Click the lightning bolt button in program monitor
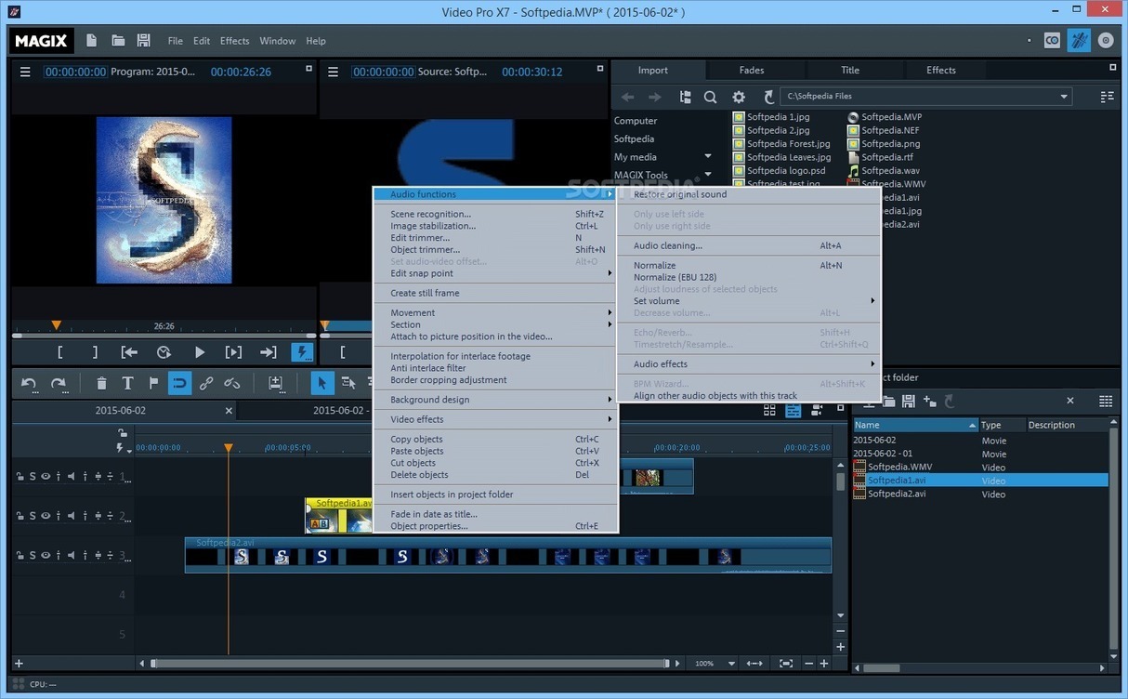 coord(302,352)
